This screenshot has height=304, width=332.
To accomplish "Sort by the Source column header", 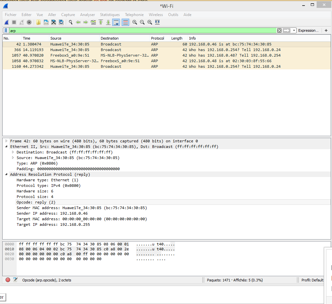I will click(x=74, y=38).
